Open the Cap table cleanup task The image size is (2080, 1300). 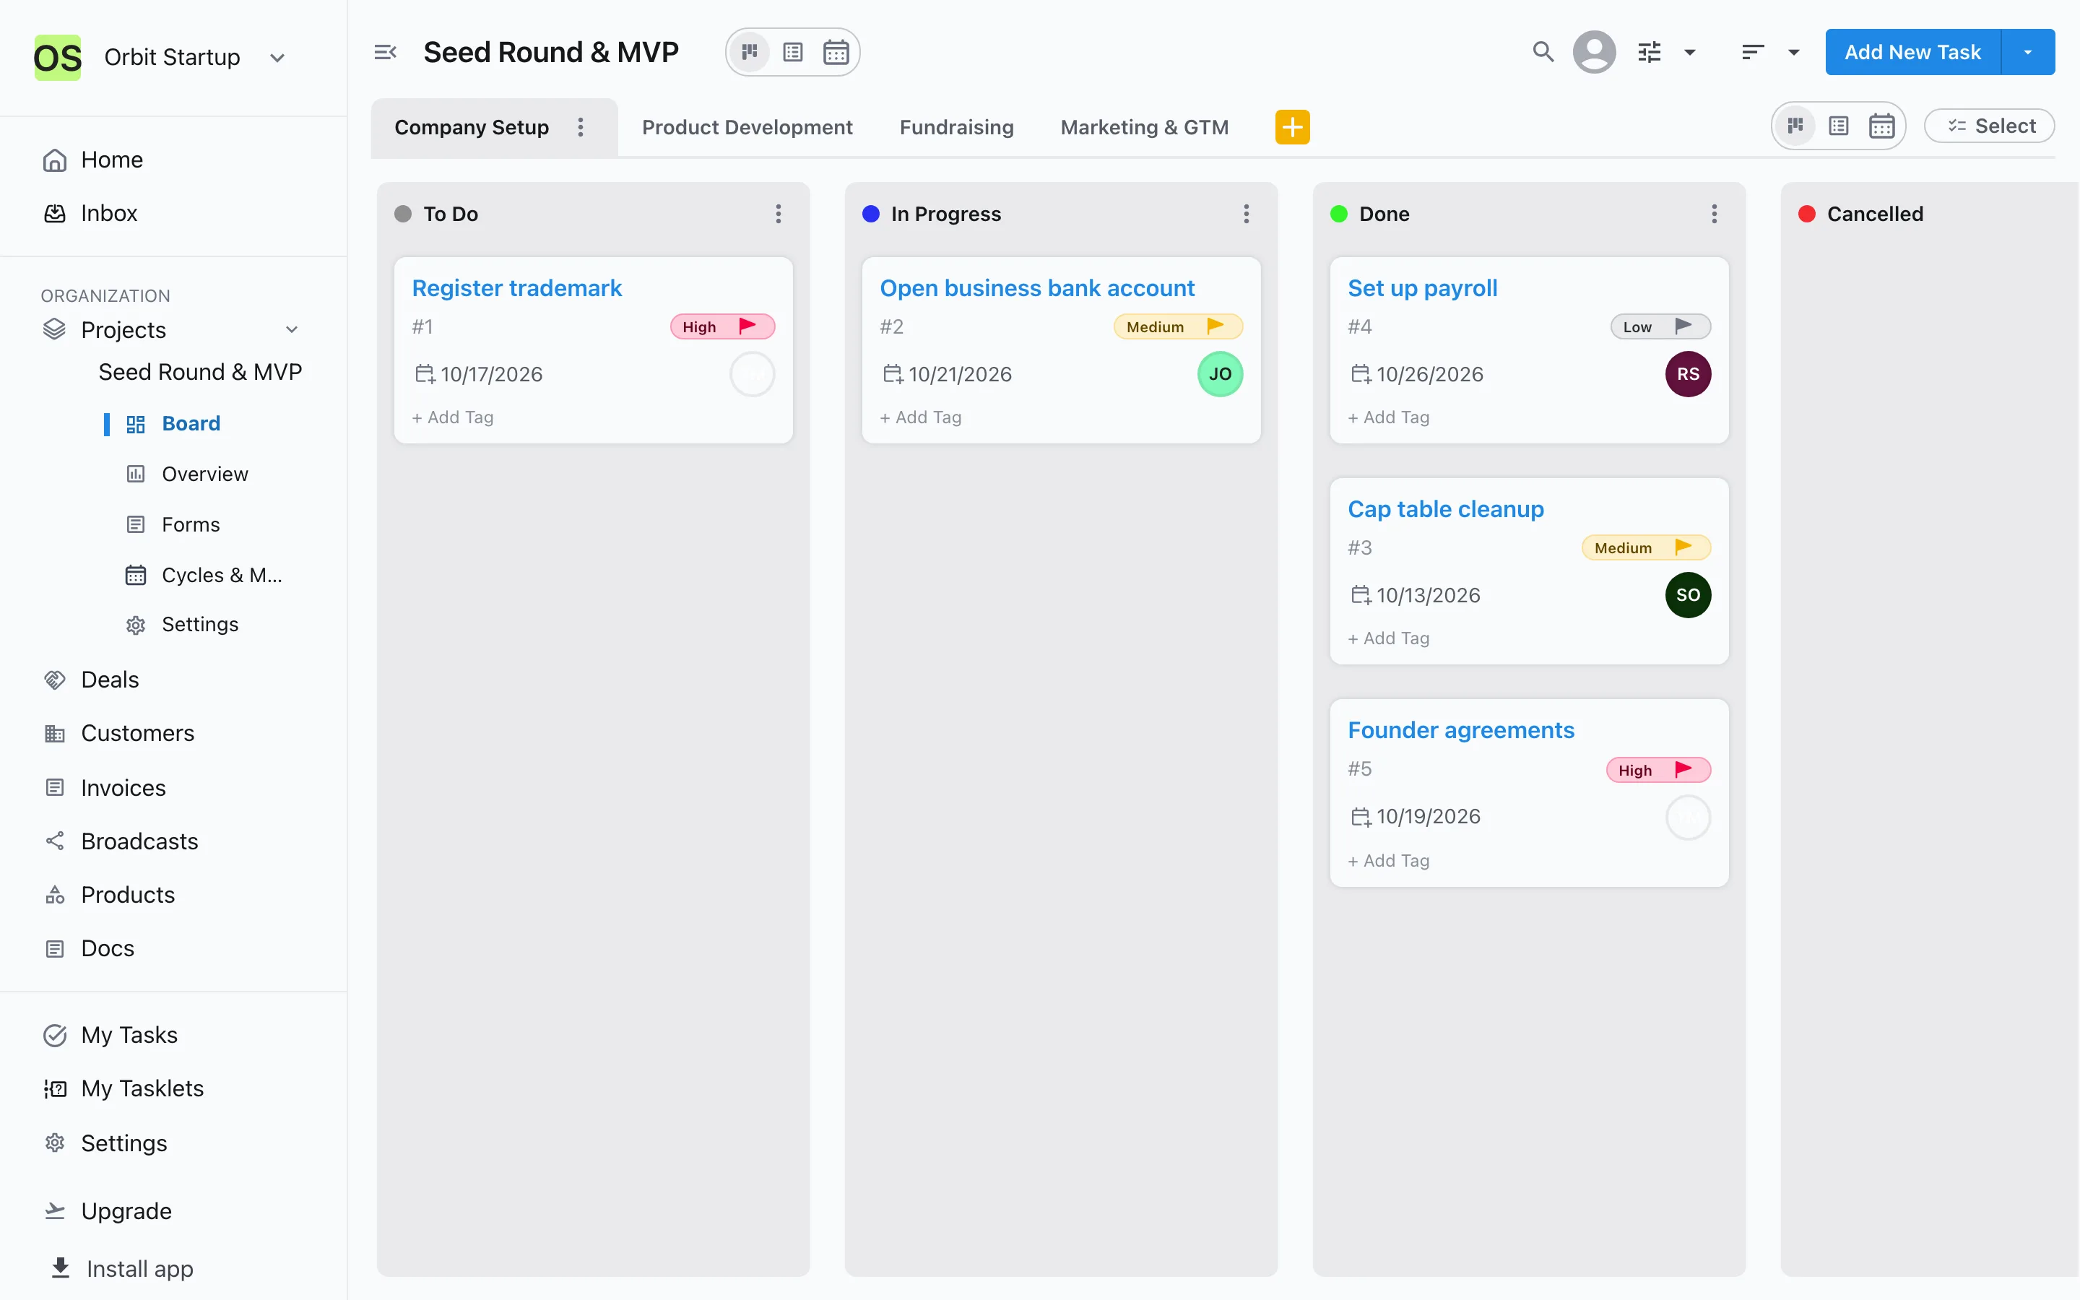(x=1446, y=509)
